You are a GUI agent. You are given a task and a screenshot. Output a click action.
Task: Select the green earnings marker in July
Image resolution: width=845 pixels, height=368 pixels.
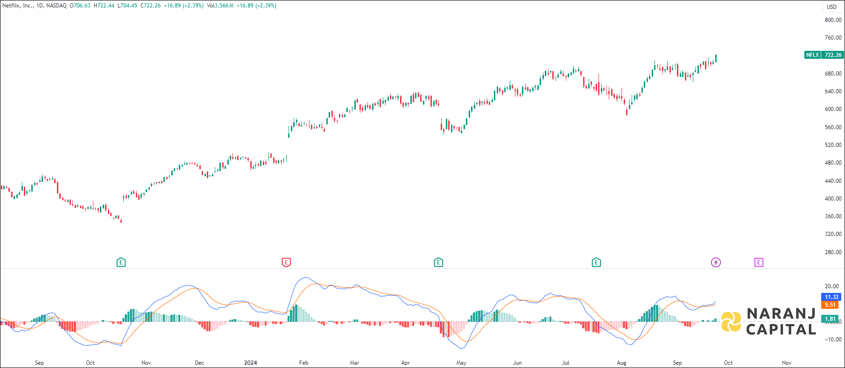click(596, 263)
